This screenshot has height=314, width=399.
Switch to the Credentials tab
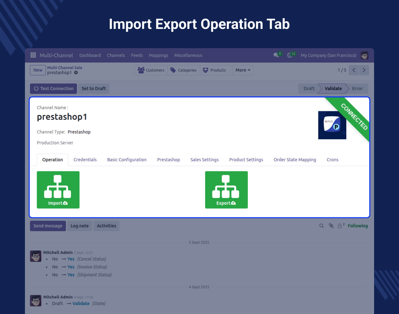pos(85,160)
